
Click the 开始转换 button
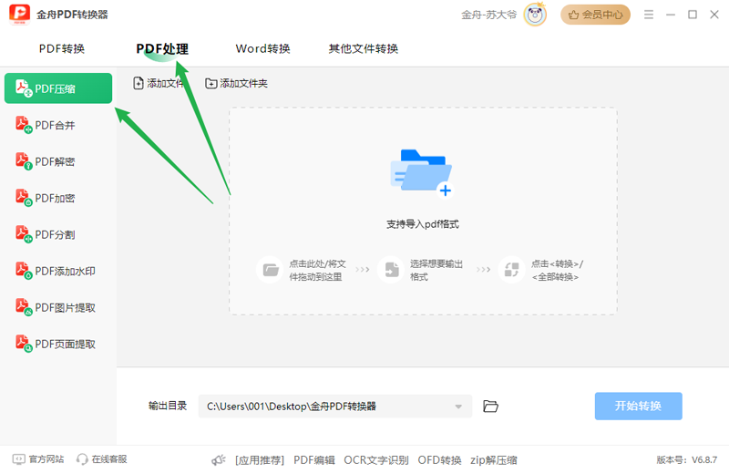coord(639,406)
